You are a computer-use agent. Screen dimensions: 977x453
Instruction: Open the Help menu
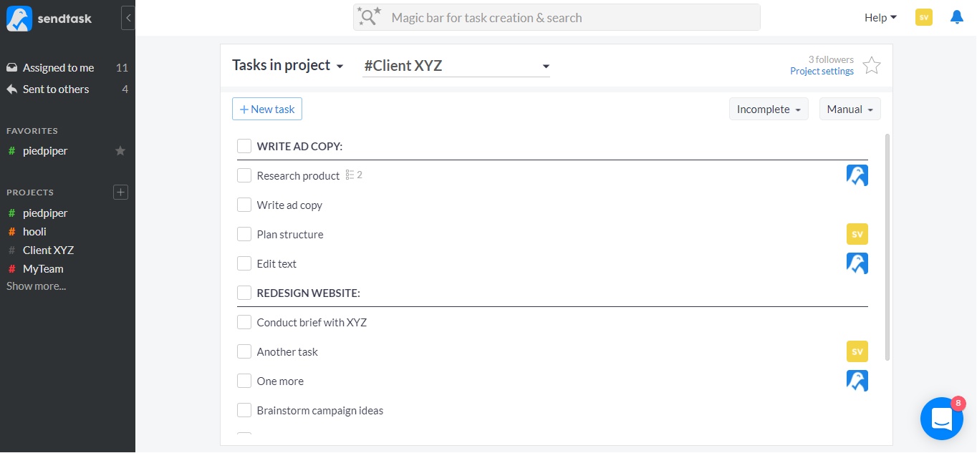[880, 18]
